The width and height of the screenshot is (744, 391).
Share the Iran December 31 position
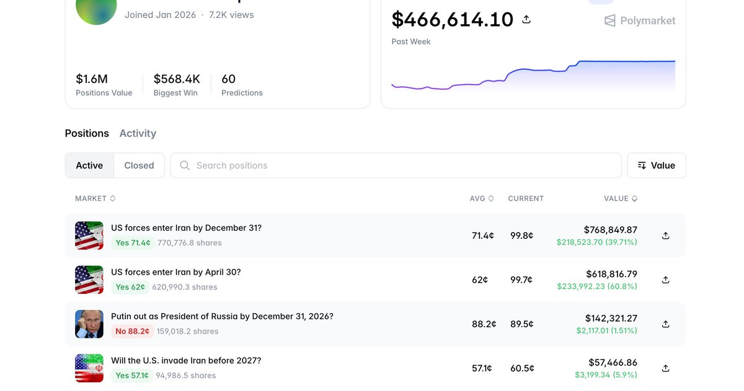click(x=665, y=236)
